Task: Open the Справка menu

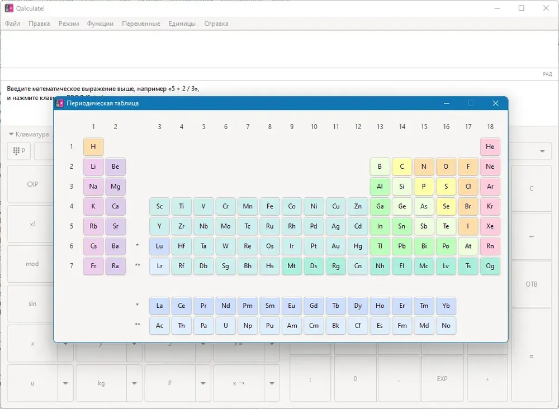Action: tap(216, 23)
